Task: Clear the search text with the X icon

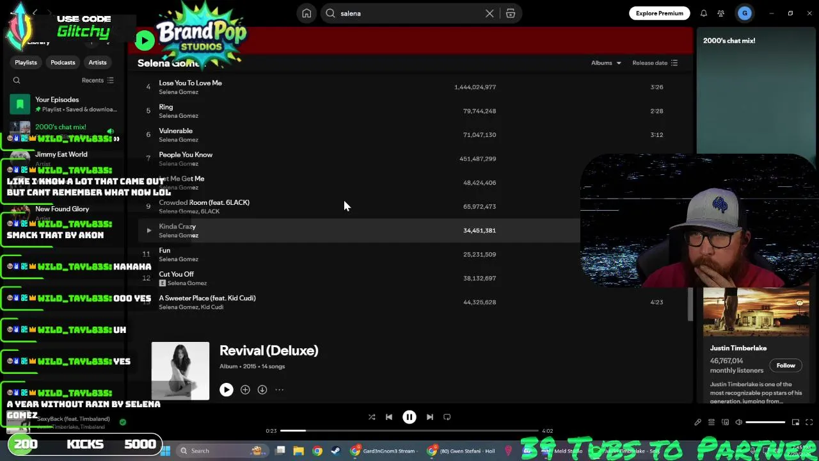Action: (489, 13)
